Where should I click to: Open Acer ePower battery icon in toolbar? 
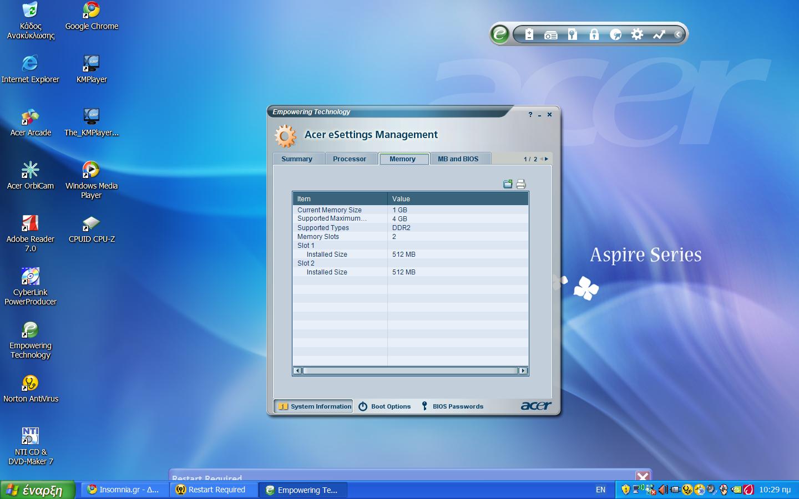pos(529,34)
